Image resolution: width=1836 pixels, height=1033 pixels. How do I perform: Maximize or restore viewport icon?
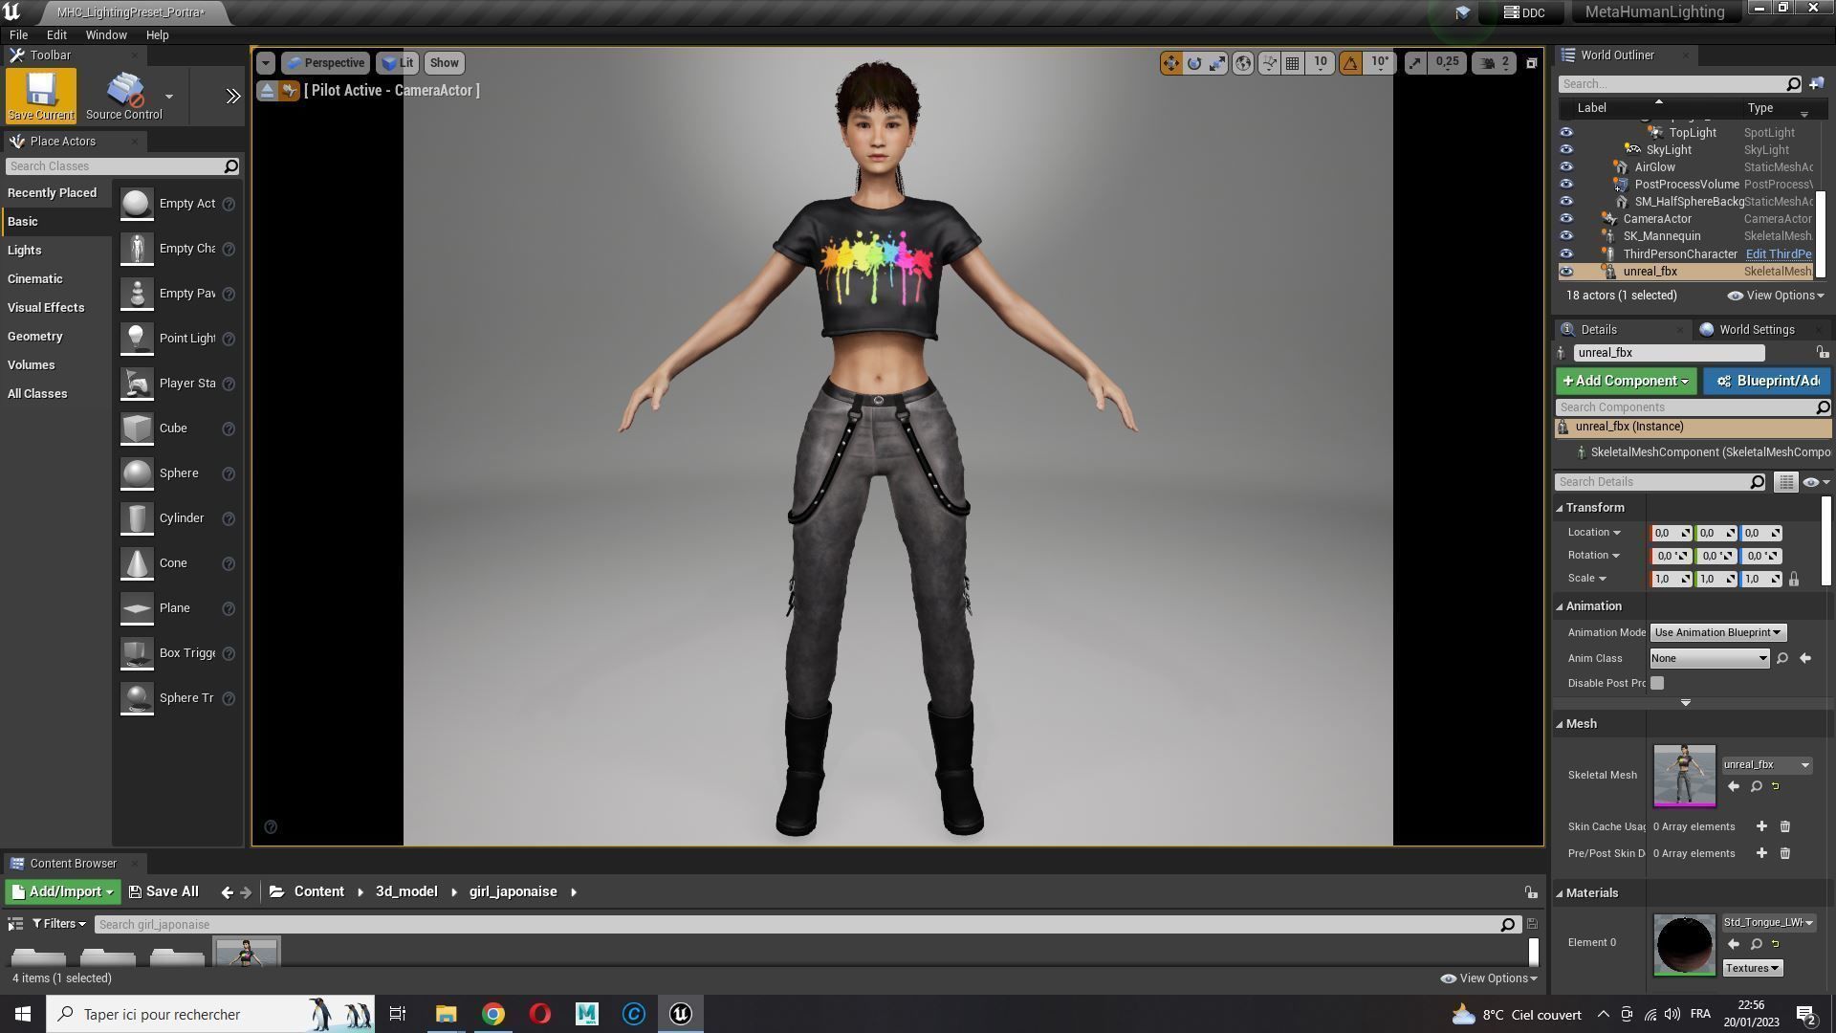click(x=1531, y=63)
